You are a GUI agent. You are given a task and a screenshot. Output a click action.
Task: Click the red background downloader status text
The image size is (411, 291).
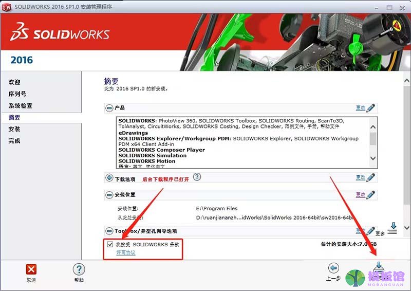(x=165, y=179)
